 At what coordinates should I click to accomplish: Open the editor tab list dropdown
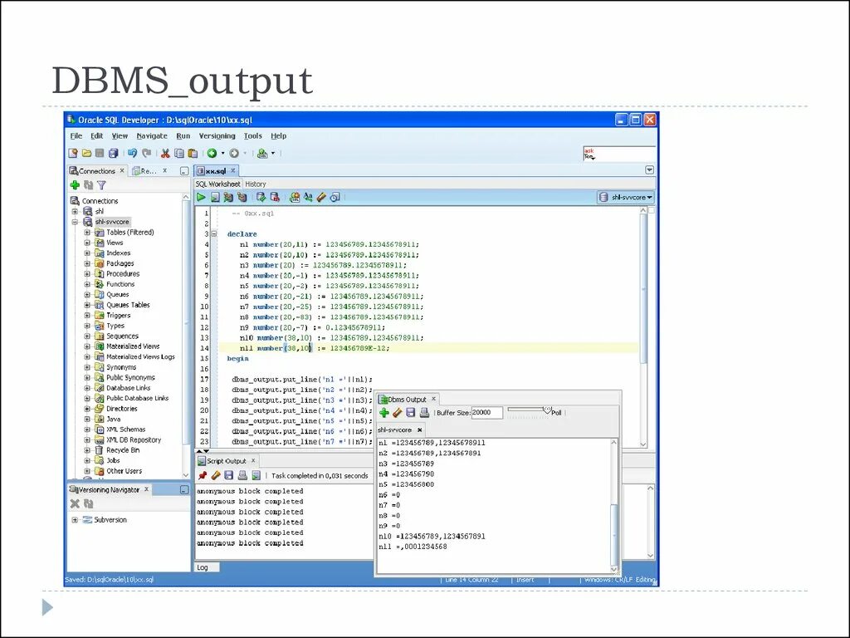point(649,170)
